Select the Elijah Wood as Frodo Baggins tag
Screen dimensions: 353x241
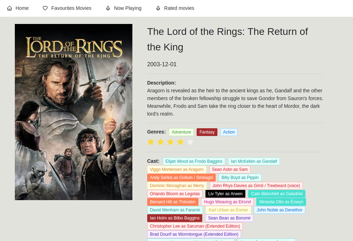(194, 161)
